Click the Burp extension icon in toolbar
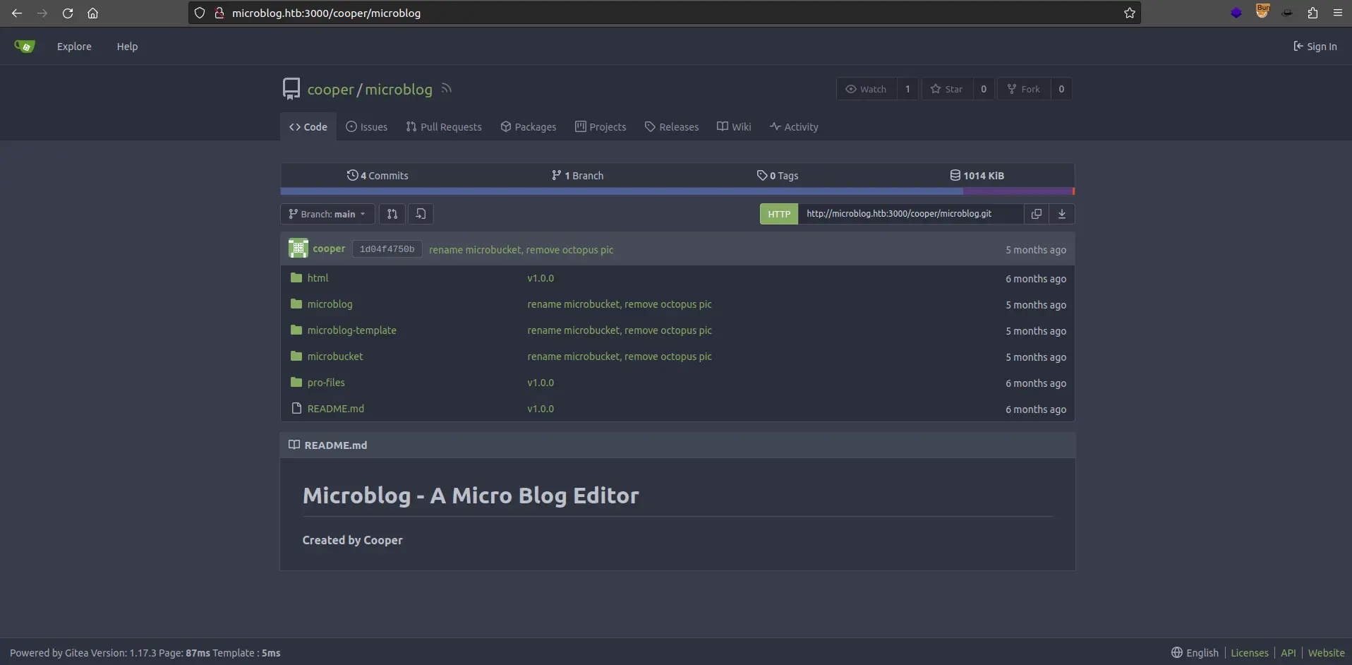1352x665 pixels. [x=1262, y=12]
